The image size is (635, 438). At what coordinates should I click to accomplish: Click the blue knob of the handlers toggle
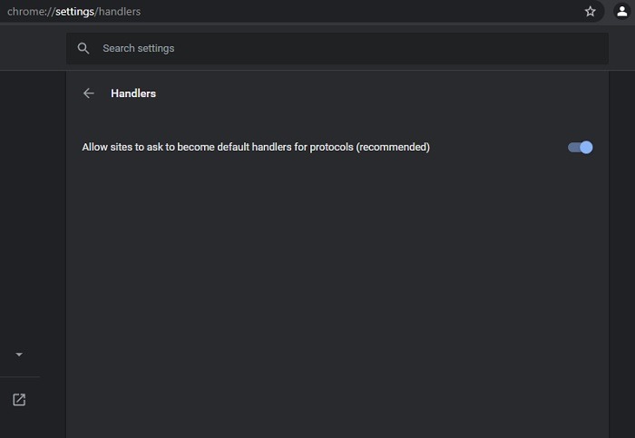(586, 147)
